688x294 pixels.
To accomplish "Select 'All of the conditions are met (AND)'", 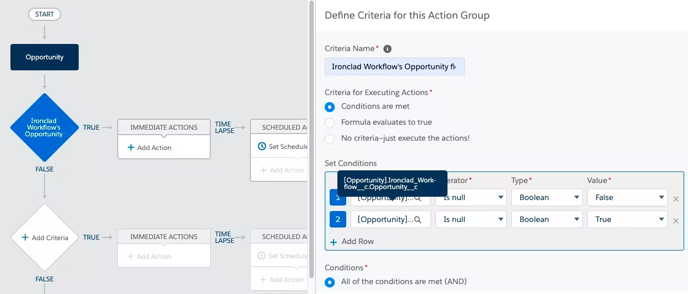I will pos(330,282).
